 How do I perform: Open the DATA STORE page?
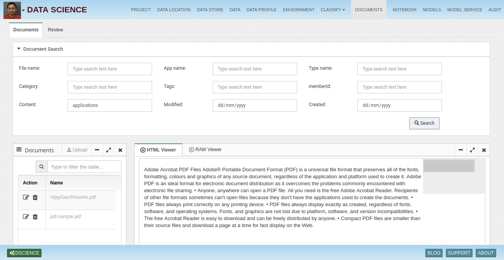[210, 10]
